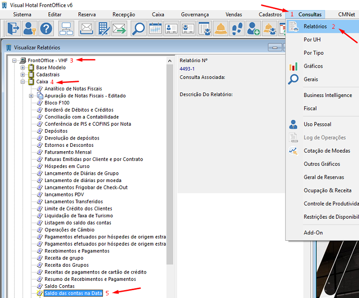Open the Governança menu
The width and height of the screenshot is (359, 298).
(x=195, y=14)
